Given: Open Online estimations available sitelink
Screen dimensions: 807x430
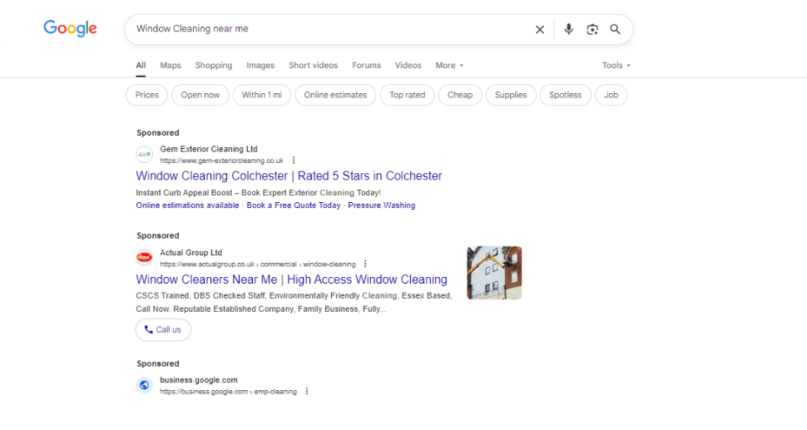Looking at the screenshot, I should tap(187, 205).
